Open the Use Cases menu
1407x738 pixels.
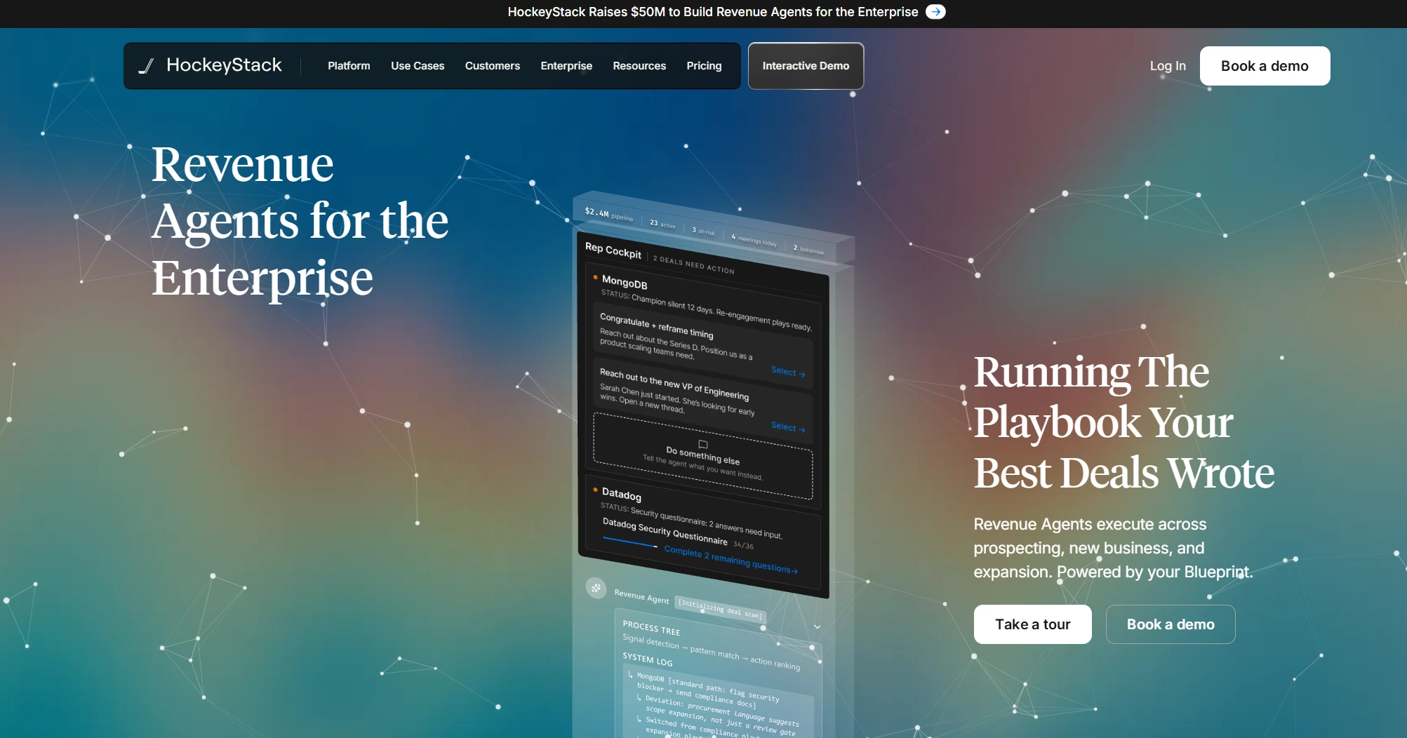coord(418,66)
